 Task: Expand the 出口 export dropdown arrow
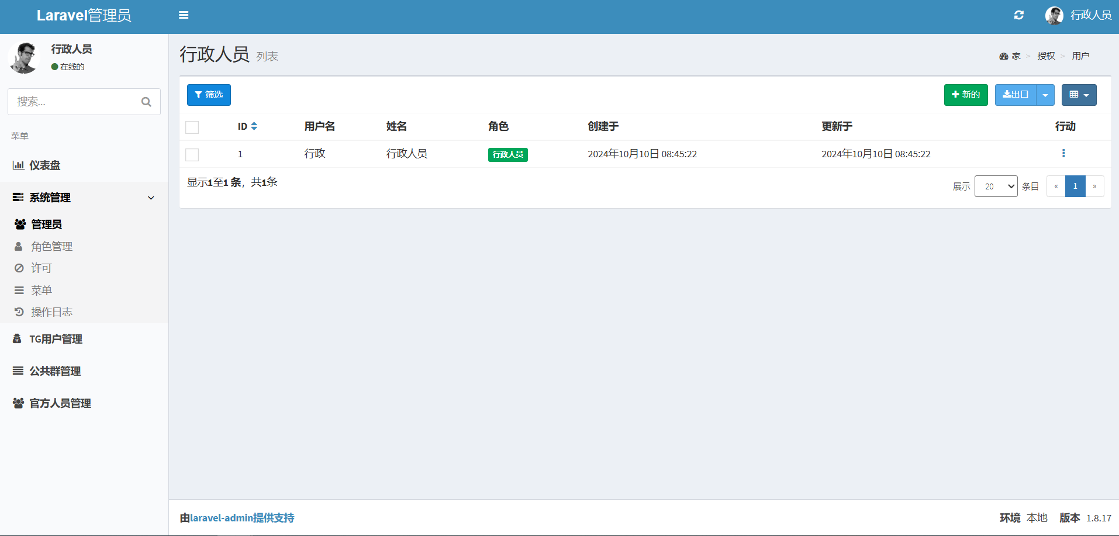1045,95
